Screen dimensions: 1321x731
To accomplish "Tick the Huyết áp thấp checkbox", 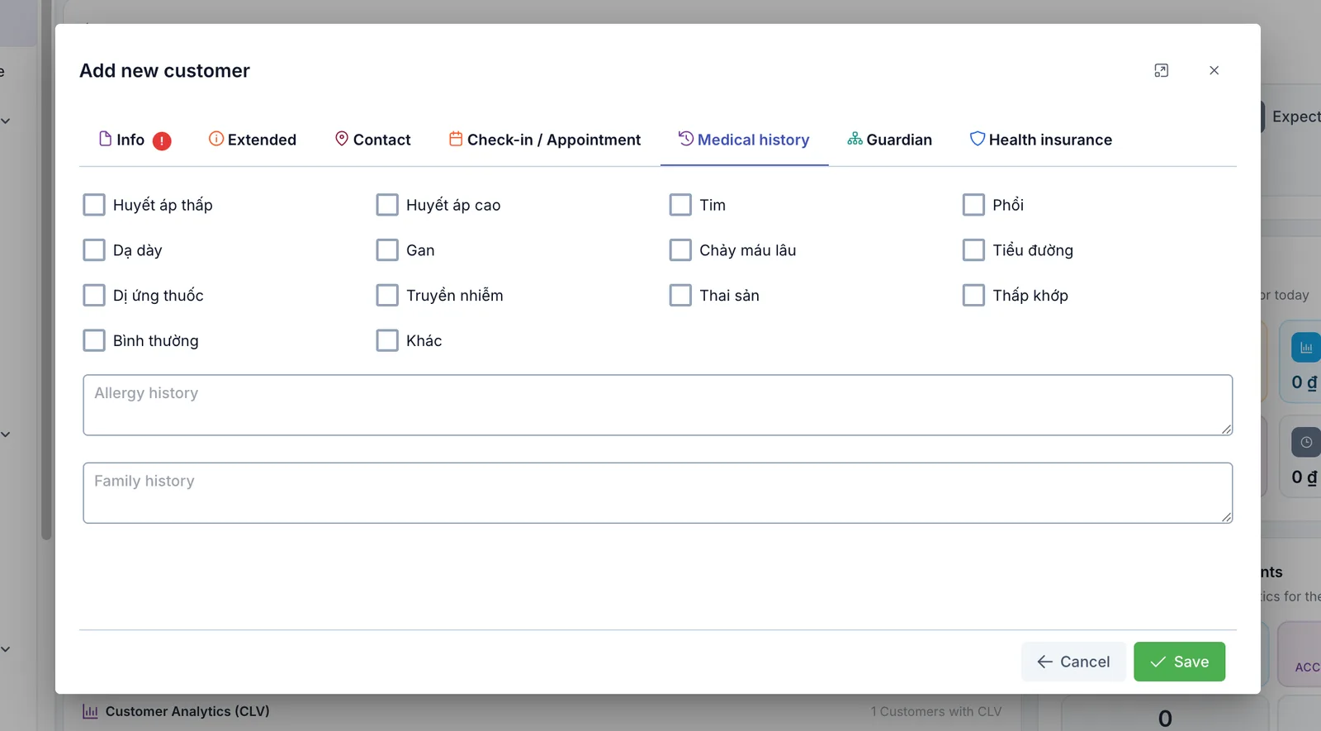I will coord(94,205).
